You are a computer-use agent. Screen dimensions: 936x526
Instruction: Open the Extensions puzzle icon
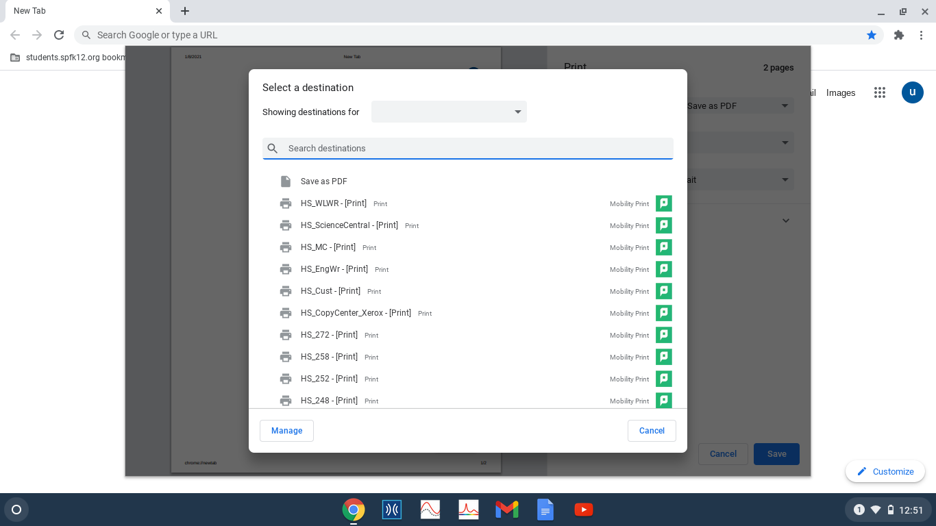coord(899,35)
